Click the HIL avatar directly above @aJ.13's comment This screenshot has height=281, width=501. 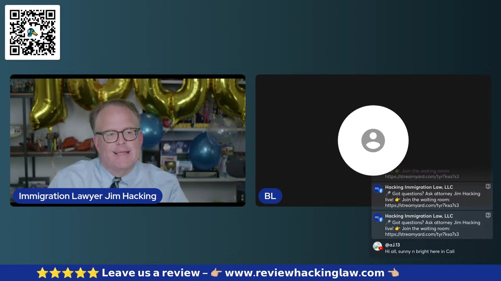[x=378, y=218]
